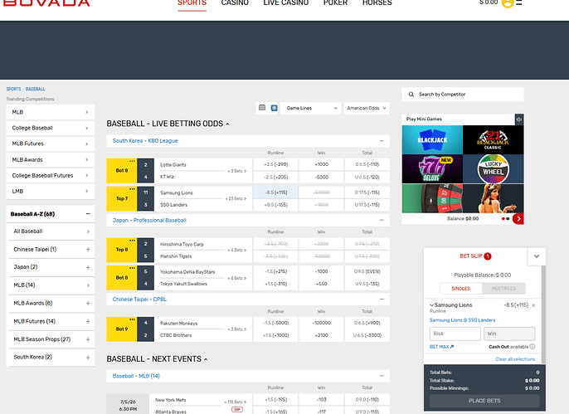Expand South Korea (2) plus icon
Screen dimensions: 569x414
click(x=88, y=358)
